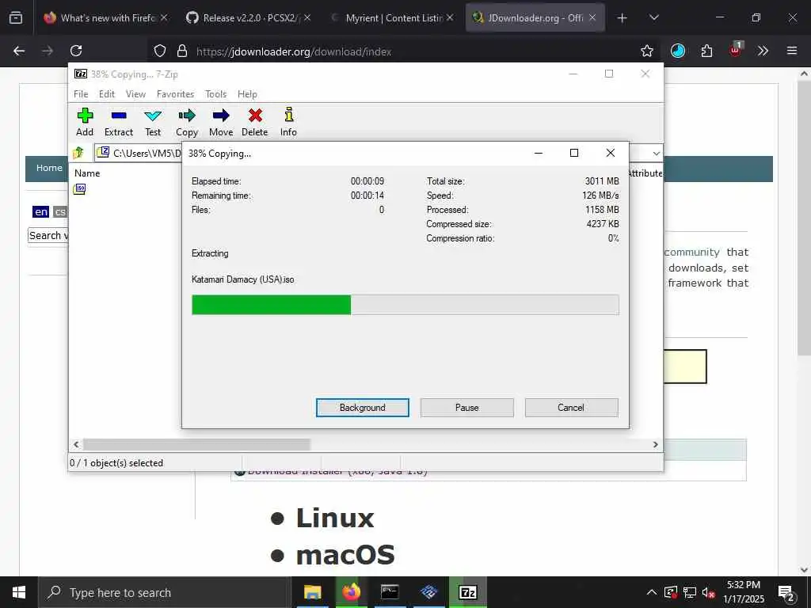Viewport: 811px width, 608px height.
Task: Click the Add toolbar icon in 7-Zip
Action: click(x=85, y=122)
